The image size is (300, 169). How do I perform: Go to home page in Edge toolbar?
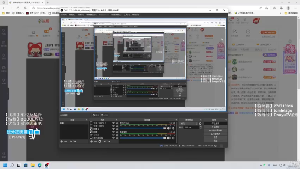(25, 8)
